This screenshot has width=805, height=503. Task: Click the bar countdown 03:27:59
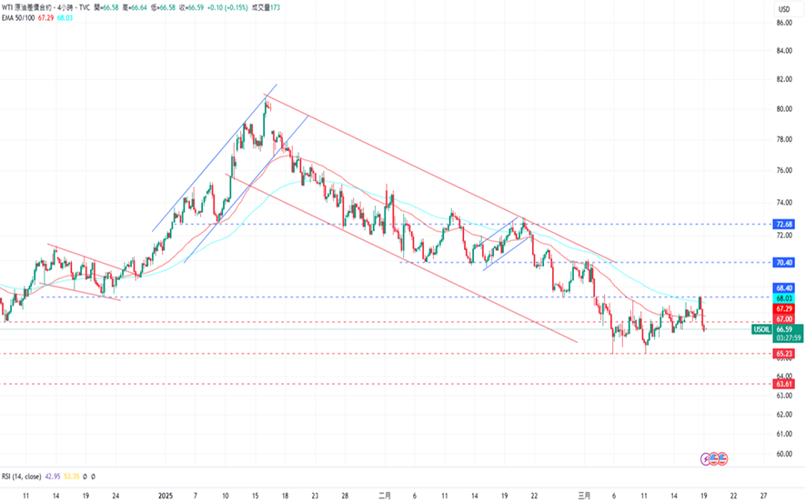pyautogui.click(x=789, y=338)
